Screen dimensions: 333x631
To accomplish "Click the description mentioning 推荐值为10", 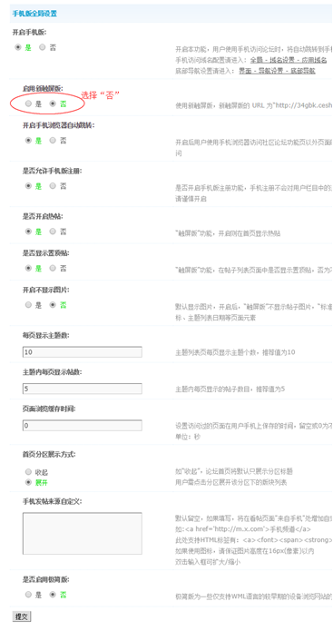I will coord(235,352).
